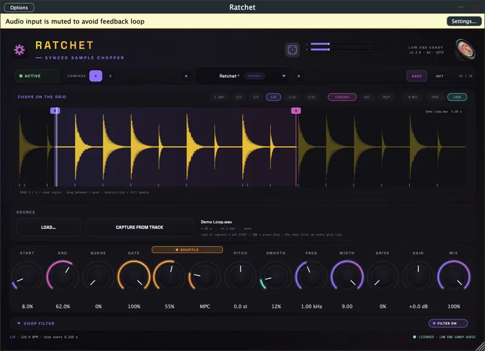Click the 1.00 kHz frequency value
The height and width of the screenshot is (351, 485).
[312, 306]
